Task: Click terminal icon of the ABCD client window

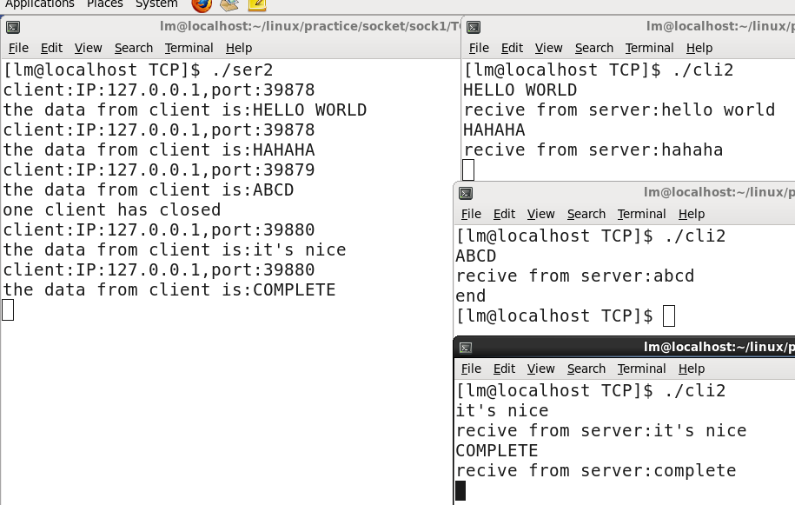Action: coord(466,193)
